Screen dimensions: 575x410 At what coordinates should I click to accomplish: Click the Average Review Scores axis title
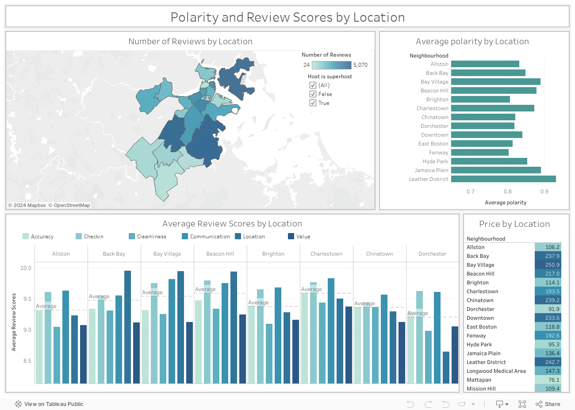click(x=14, y=322)
